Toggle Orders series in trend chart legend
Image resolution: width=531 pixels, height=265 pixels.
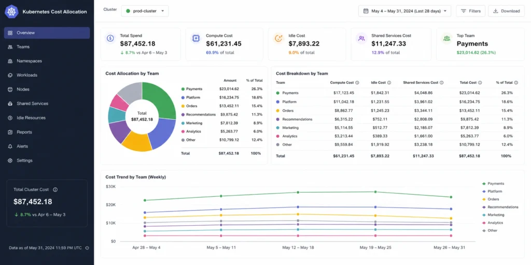tap(491, 199)
